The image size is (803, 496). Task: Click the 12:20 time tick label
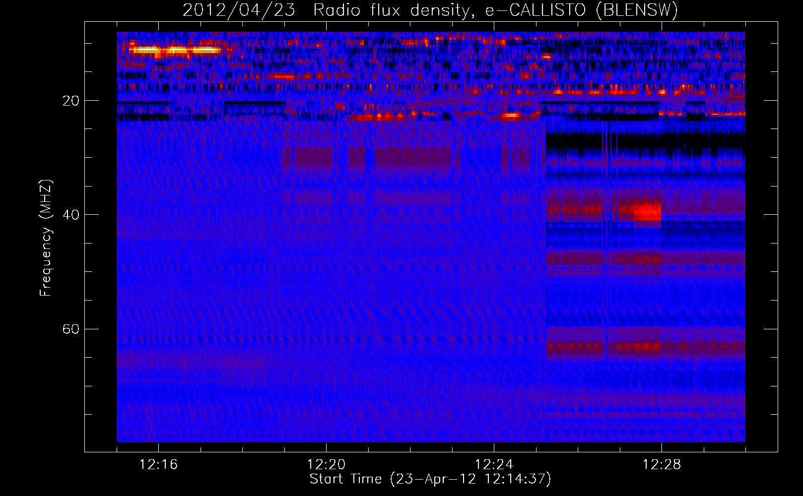(326, 464)
